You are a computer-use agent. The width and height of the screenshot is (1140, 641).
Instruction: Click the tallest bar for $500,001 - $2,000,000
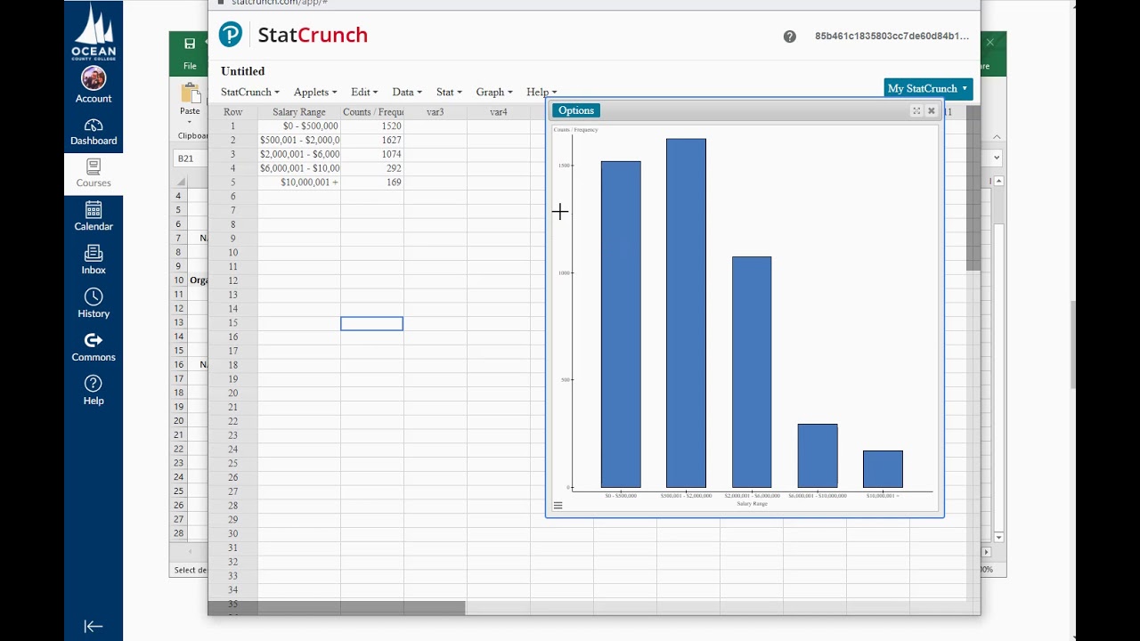[686, 313]
